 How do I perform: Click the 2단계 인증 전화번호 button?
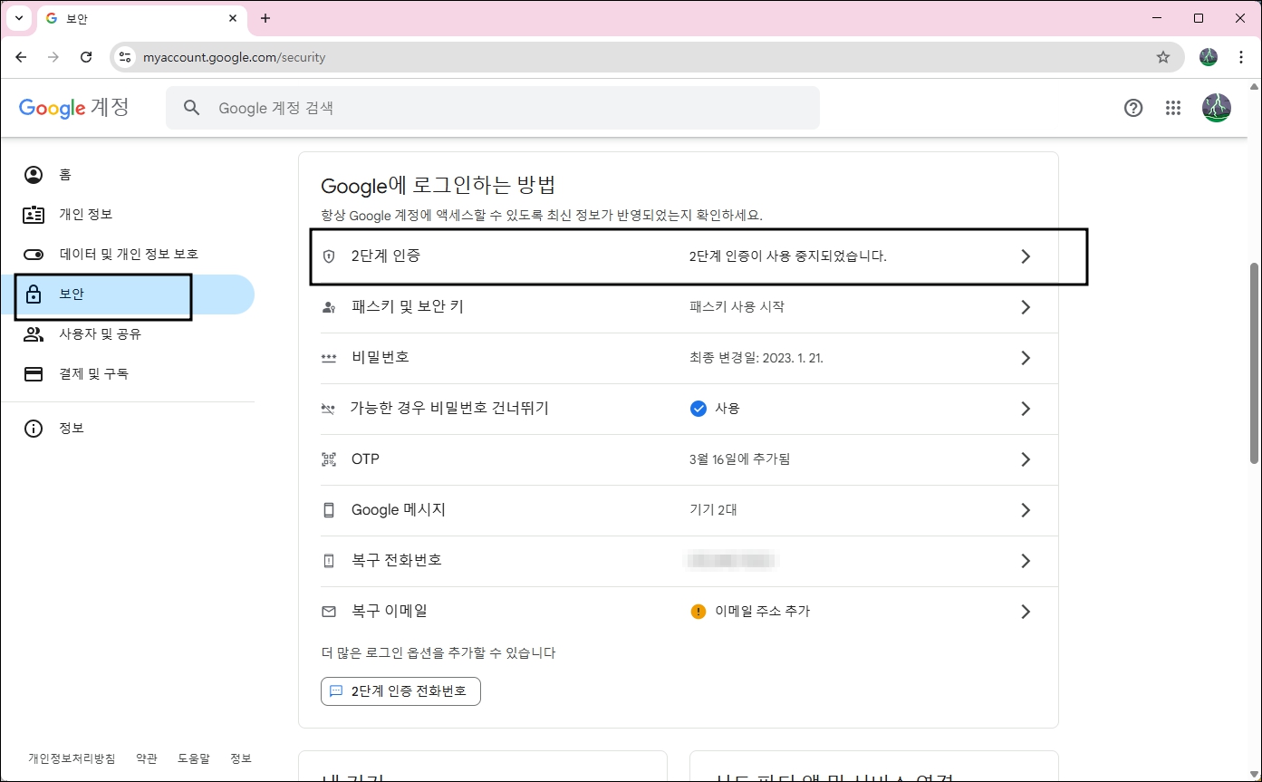400,690
